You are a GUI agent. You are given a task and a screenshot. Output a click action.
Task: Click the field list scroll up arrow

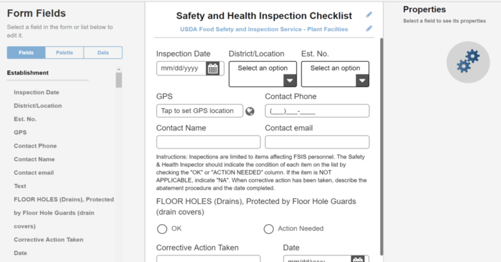119,70
